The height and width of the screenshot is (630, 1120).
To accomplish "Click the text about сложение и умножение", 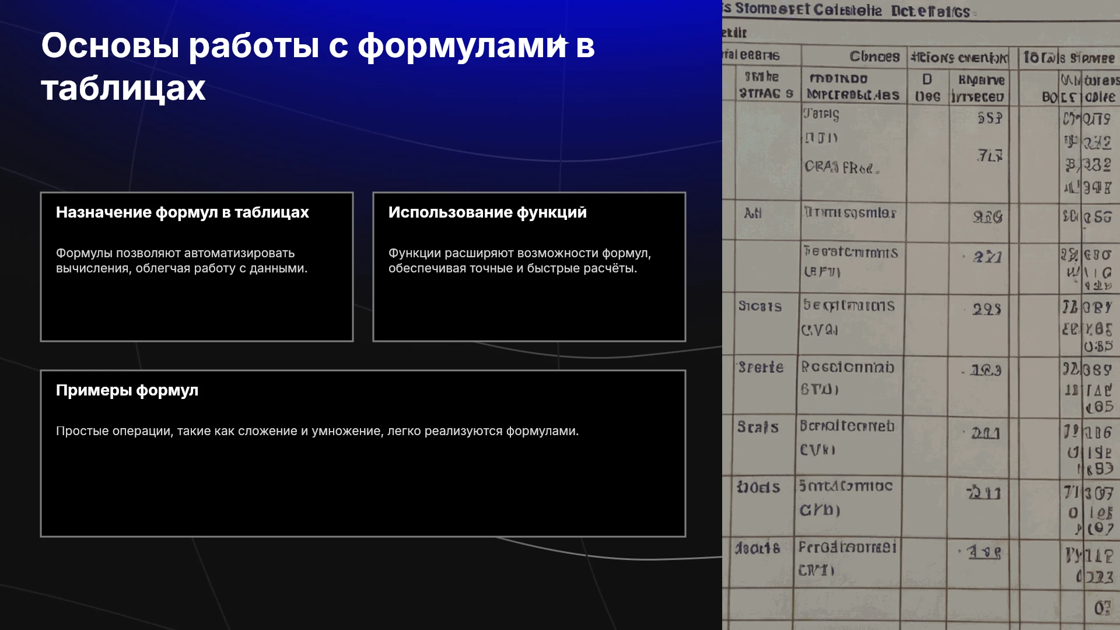I will (317, 431).
